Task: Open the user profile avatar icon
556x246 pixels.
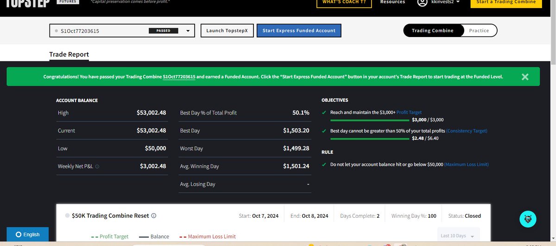Action: pos(422,2)
